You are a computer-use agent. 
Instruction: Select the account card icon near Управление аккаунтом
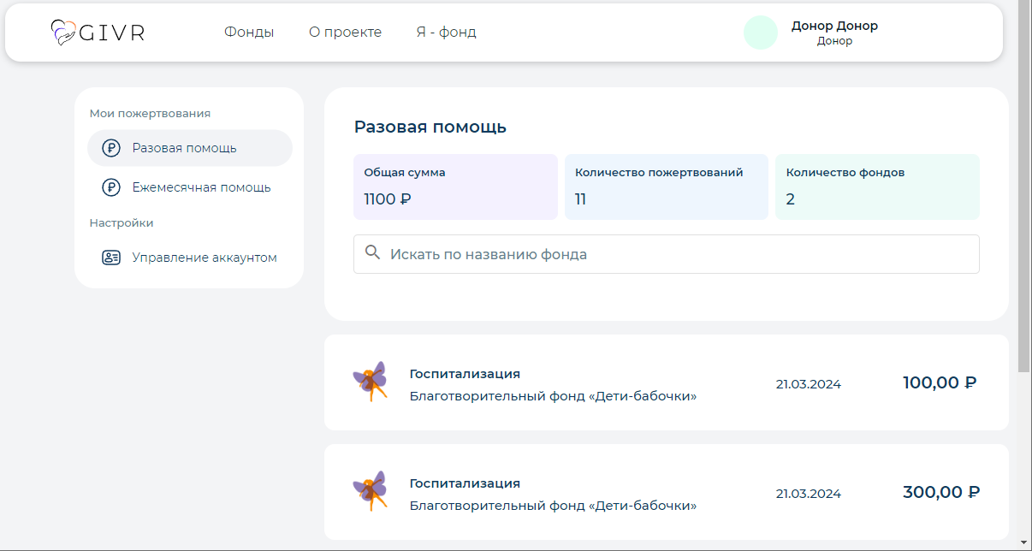click(110, 257)
